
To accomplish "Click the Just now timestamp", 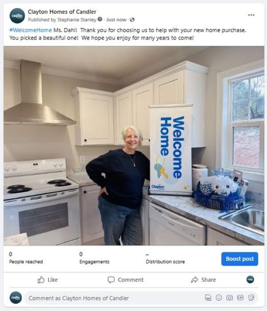I will pos(116,20).
